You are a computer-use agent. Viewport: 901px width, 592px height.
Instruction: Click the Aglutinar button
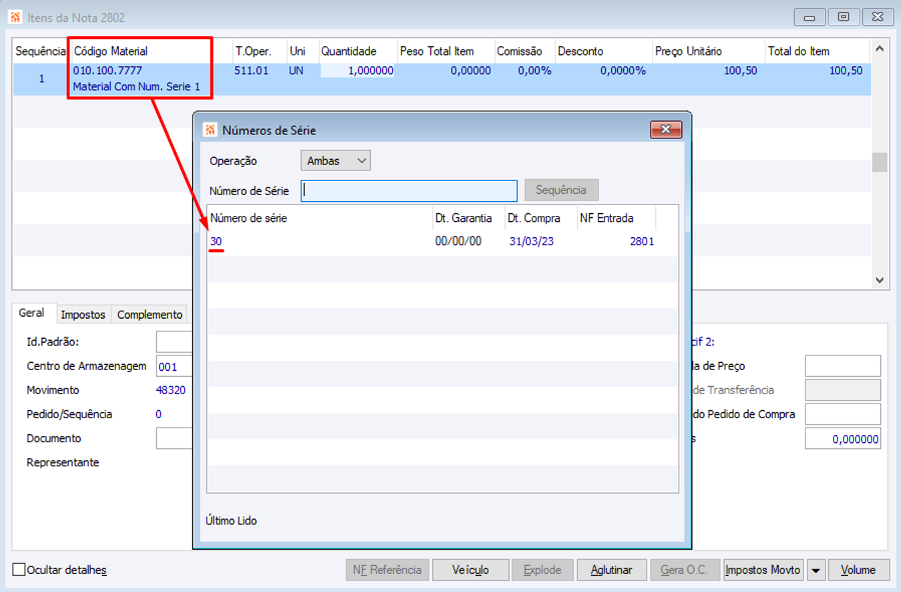612,570
